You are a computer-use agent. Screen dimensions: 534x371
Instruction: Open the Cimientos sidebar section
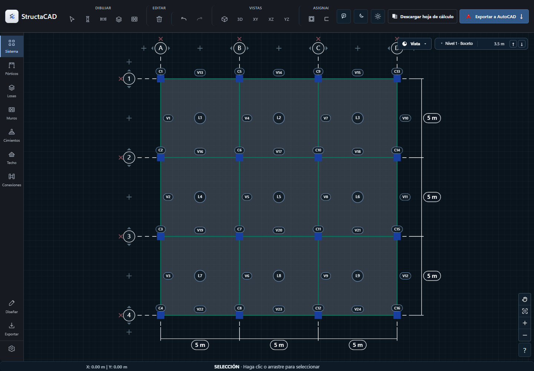tap(12, 135)
